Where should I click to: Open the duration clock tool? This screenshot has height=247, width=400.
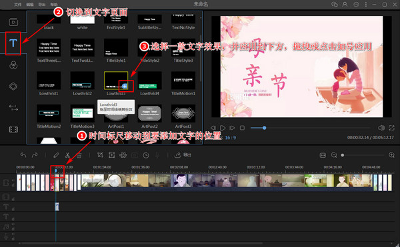tap(146, 155)
